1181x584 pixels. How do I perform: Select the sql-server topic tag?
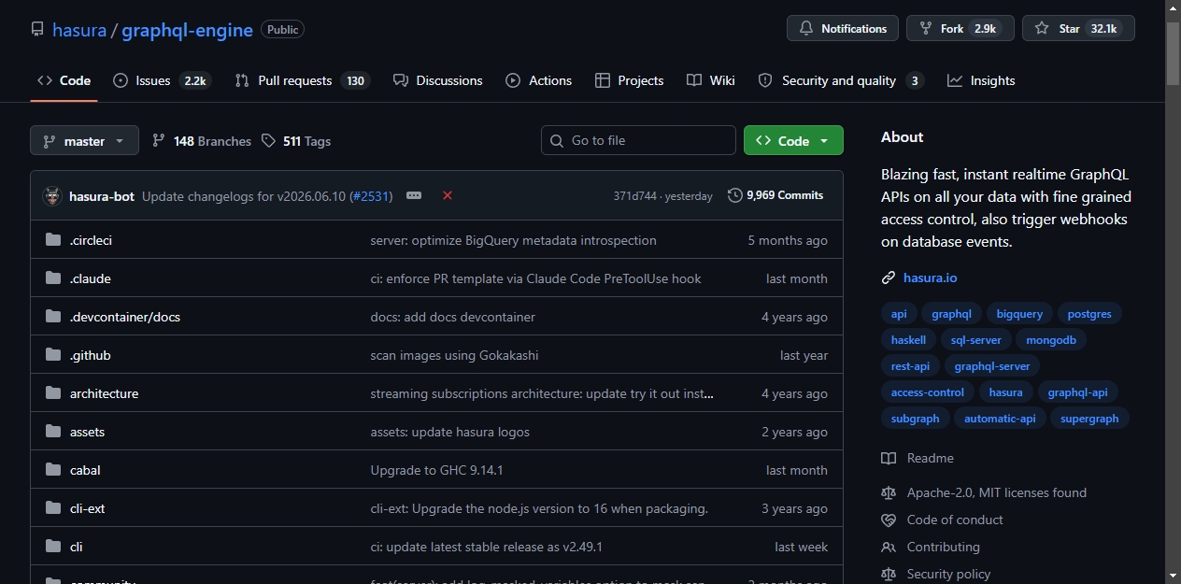[x=975, y=340]
